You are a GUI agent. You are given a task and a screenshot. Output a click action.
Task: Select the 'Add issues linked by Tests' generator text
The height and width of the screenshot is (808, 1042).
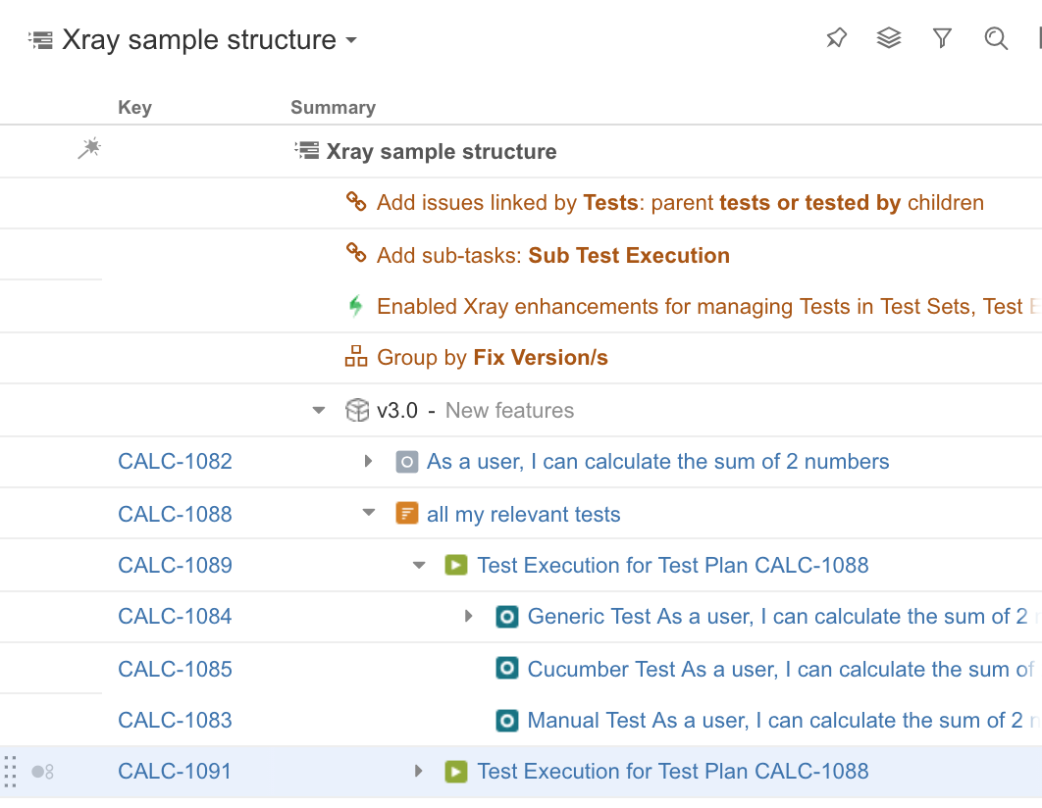coord(681,203)
